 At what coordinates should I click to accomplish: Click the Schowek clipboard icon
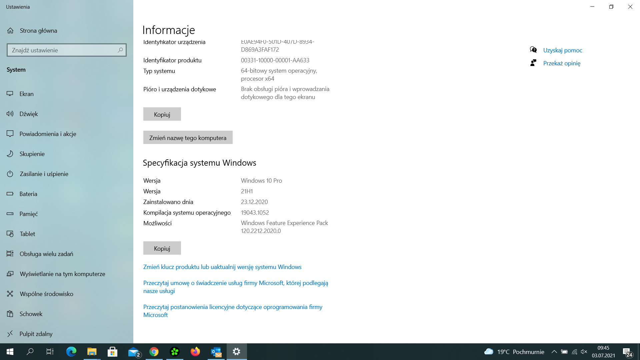[10, 314]
